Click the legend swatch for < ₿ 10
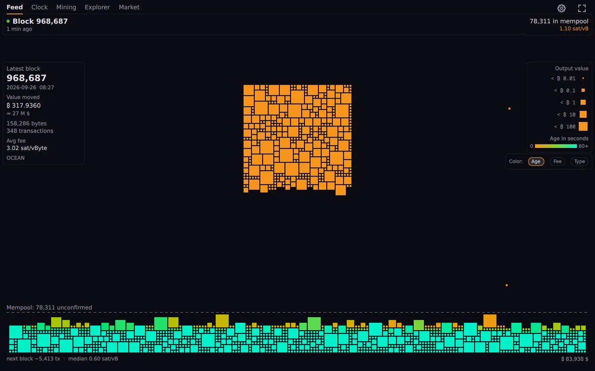Image resolution: width=595 pixels, height=371 pixels. tap(583, 115)
